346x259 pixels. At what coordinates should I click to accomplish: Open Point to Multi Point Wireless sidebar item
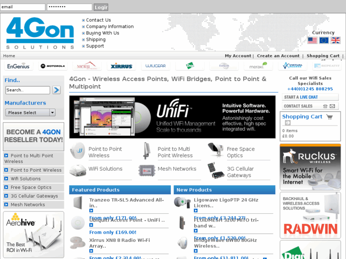(33, 158)
